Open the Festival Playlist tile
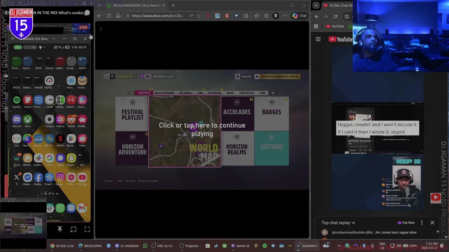The height and width of the screenshot is (252, 449). [x=132, y=114]
